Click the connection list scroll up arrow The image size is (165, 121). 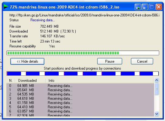tap(156, 80)
